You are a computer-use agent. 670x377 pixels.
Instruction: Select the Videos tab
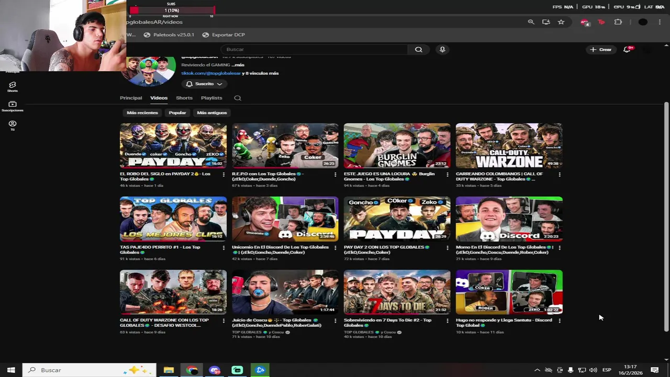point(159,98)
